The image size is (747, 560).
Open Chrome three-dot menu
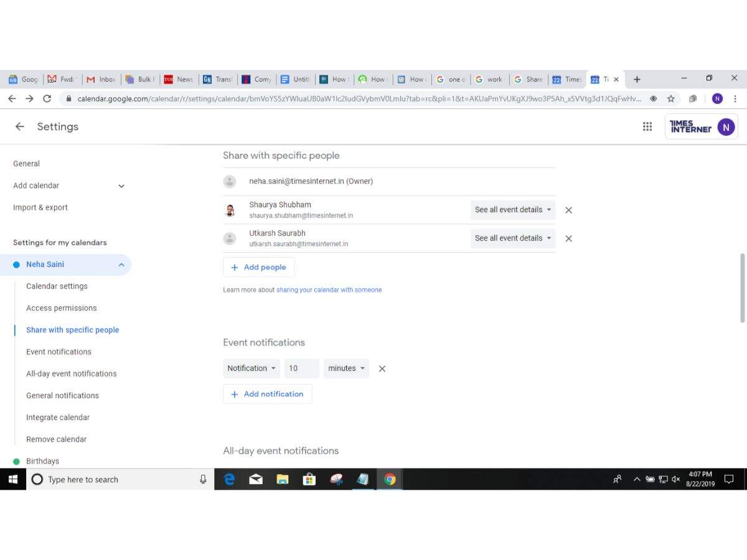point(735,98)
